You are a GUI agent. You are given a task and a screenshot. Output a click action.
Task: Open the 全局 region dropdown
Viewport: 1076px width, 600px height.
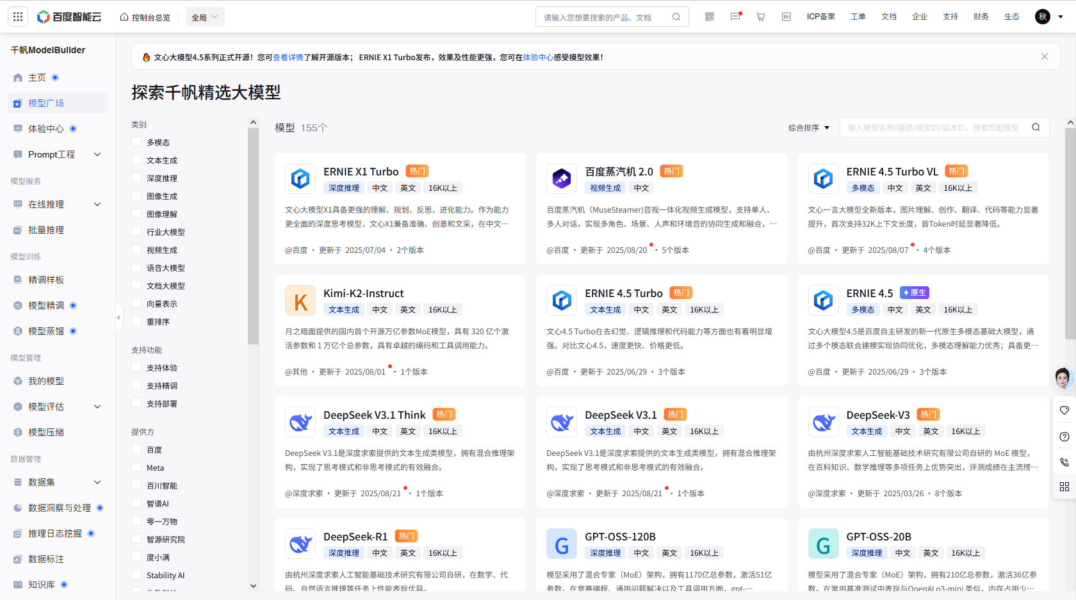[205, 17]
